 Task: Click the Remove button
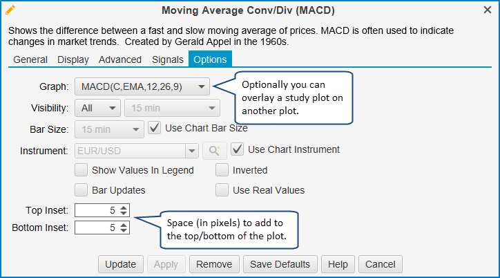tap(214, 264)
